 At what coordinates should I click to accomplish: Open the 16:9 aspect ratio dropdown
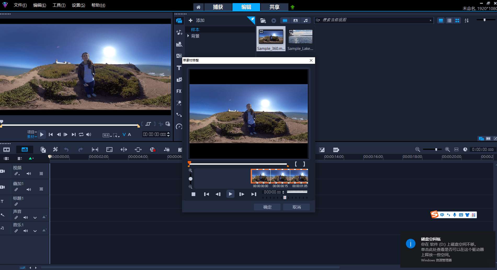tap(107, 135)
